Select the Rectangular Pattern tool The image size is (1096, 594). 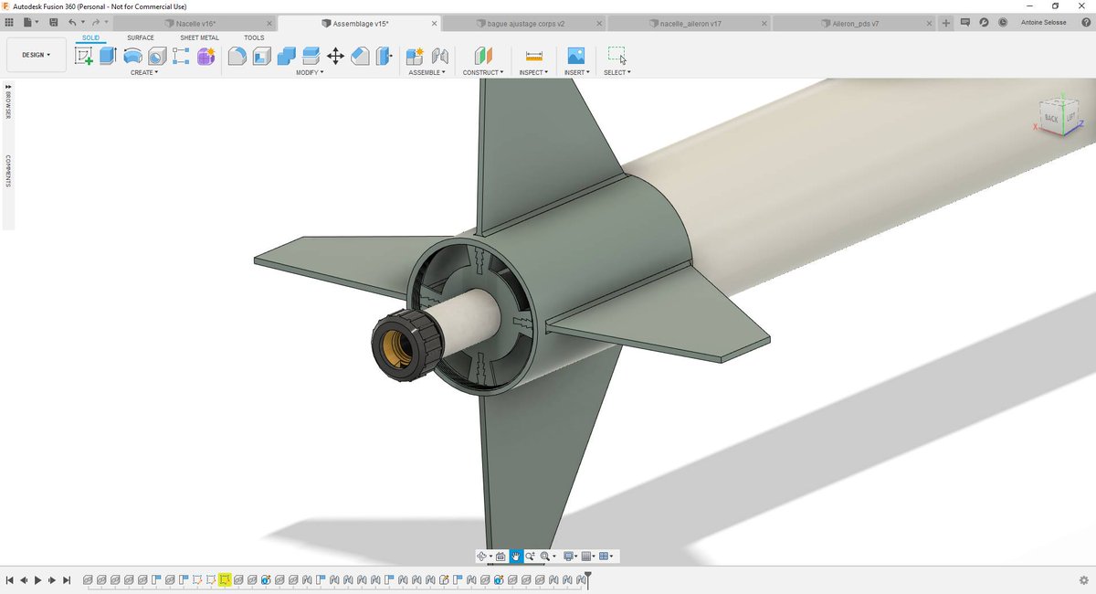point(181,56)
